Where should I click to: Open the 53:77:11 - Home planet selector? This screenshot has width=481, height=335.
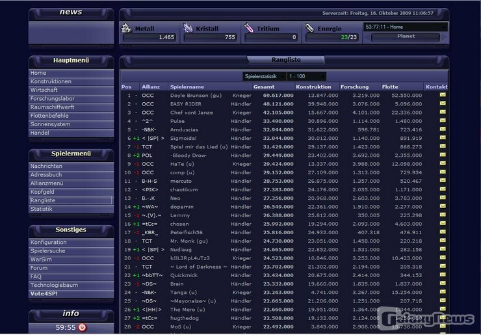pos(406,27)
